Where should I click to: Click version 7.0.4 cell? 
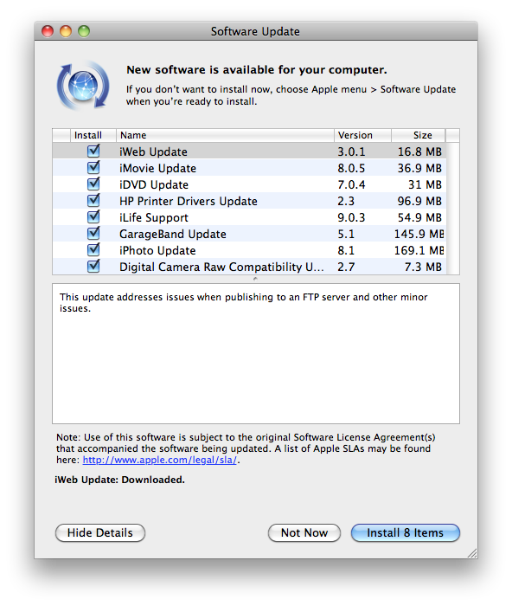351,184
